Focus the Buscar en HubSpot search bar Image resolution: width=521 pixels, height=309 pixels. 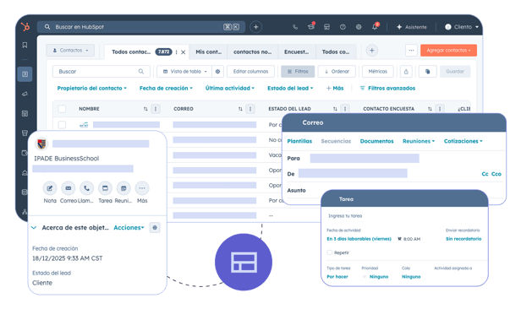(x=141, y=27)
